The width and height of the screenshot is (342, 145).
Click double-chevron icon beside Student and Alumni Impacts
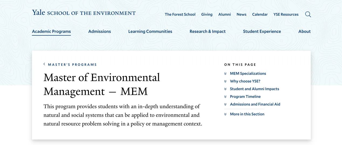click(x=225, y=89)
